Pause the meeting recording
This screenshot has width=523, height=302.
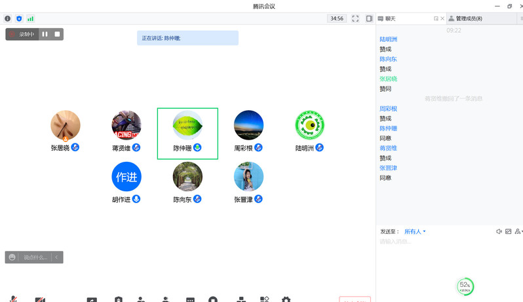pyautogui.click(x=45, y=34)
